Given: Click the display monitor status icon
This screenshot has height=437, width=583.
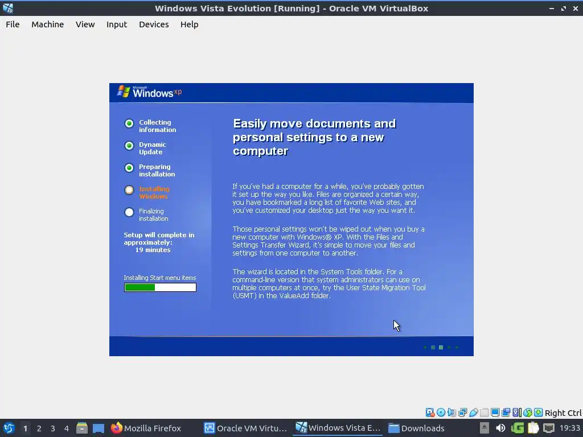Looking at the screenshot, I should click(495, 413).
